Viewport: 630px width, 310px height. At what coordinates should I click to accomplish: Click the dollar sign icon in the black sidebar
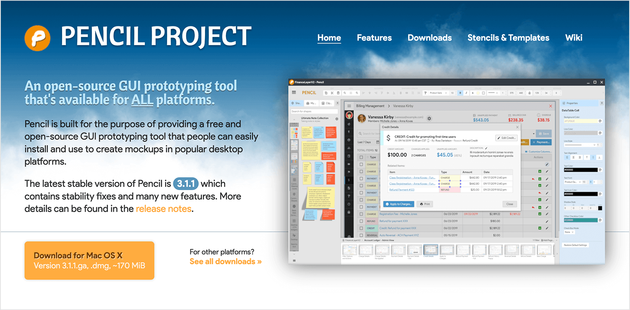(349, 180)
